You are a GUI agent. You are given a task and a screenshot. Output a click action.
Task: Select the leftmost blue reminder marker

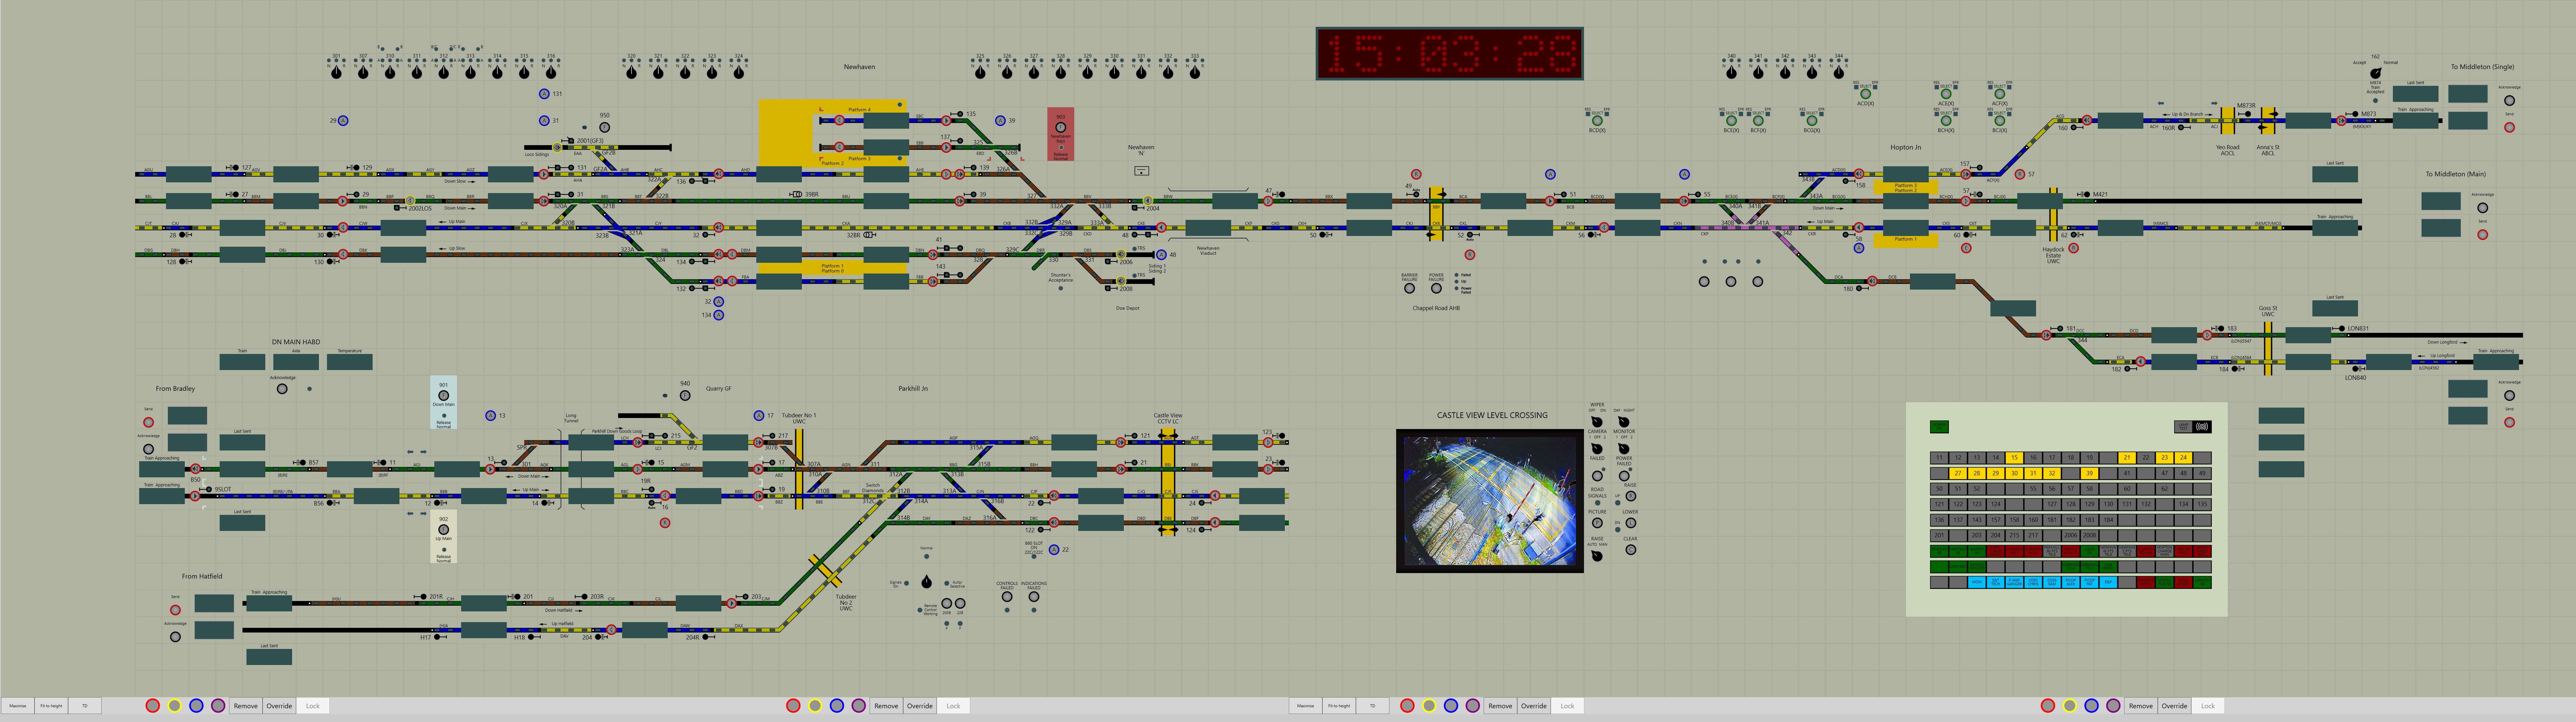click(x=196, y=706)
